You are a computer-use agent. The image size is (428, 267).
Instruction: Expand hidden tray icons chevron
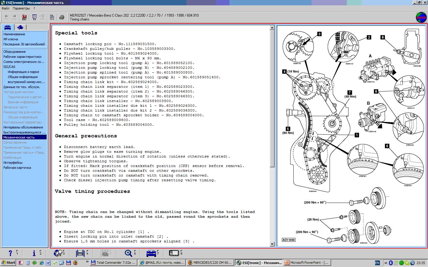coord(386,263)
